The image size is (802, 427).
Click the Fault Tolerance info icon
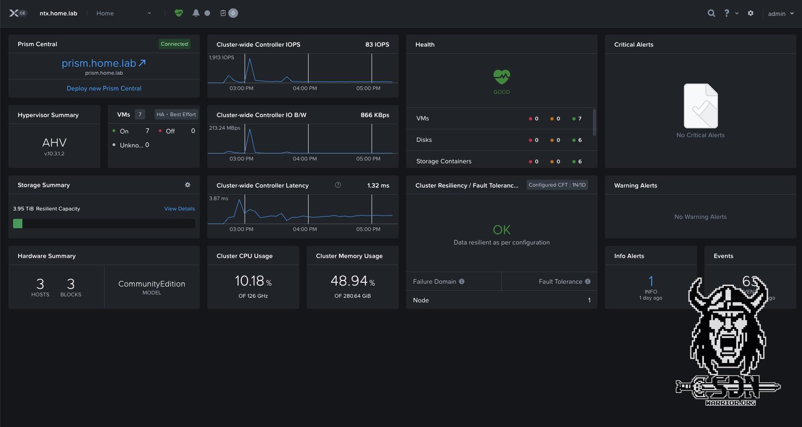point(588,281)
